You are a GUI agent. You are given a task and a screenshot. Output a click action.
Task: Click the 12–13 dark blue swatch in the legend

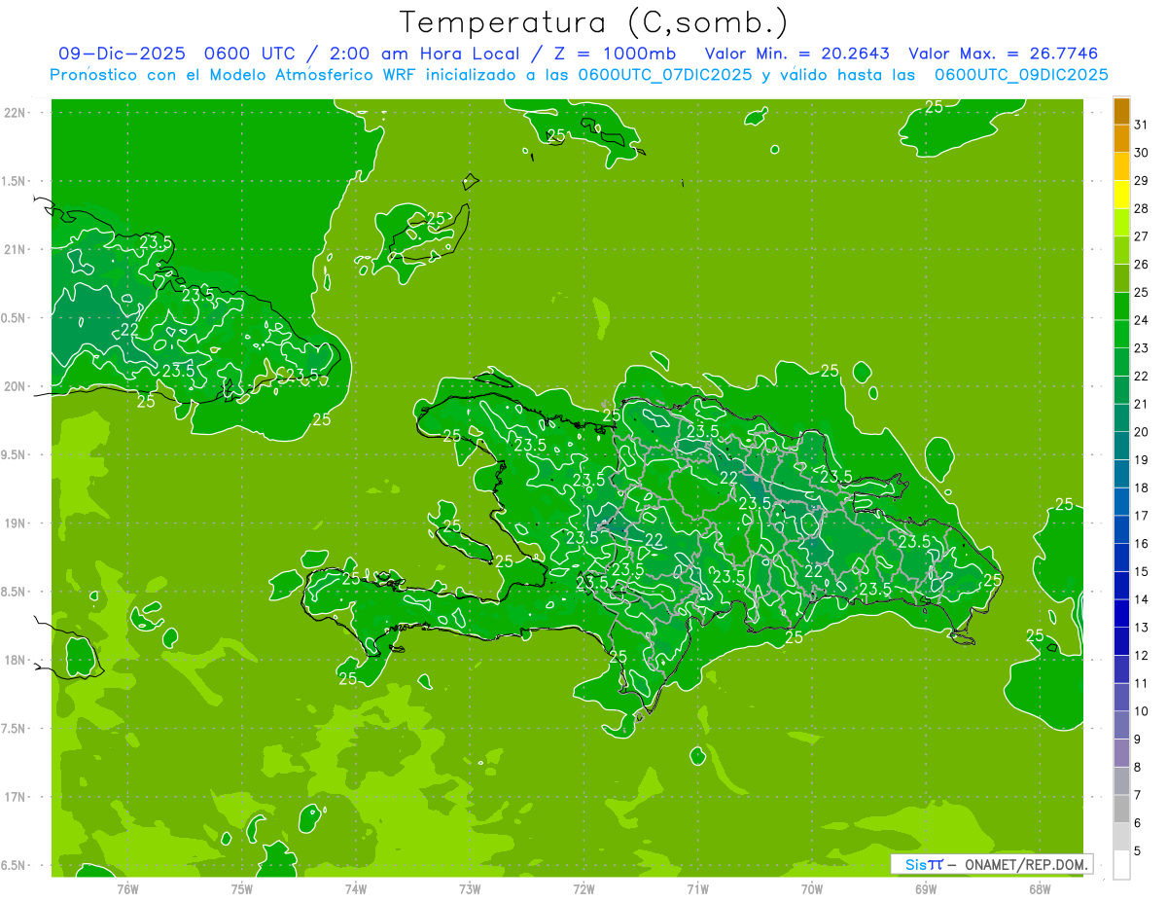point(1121,642)
